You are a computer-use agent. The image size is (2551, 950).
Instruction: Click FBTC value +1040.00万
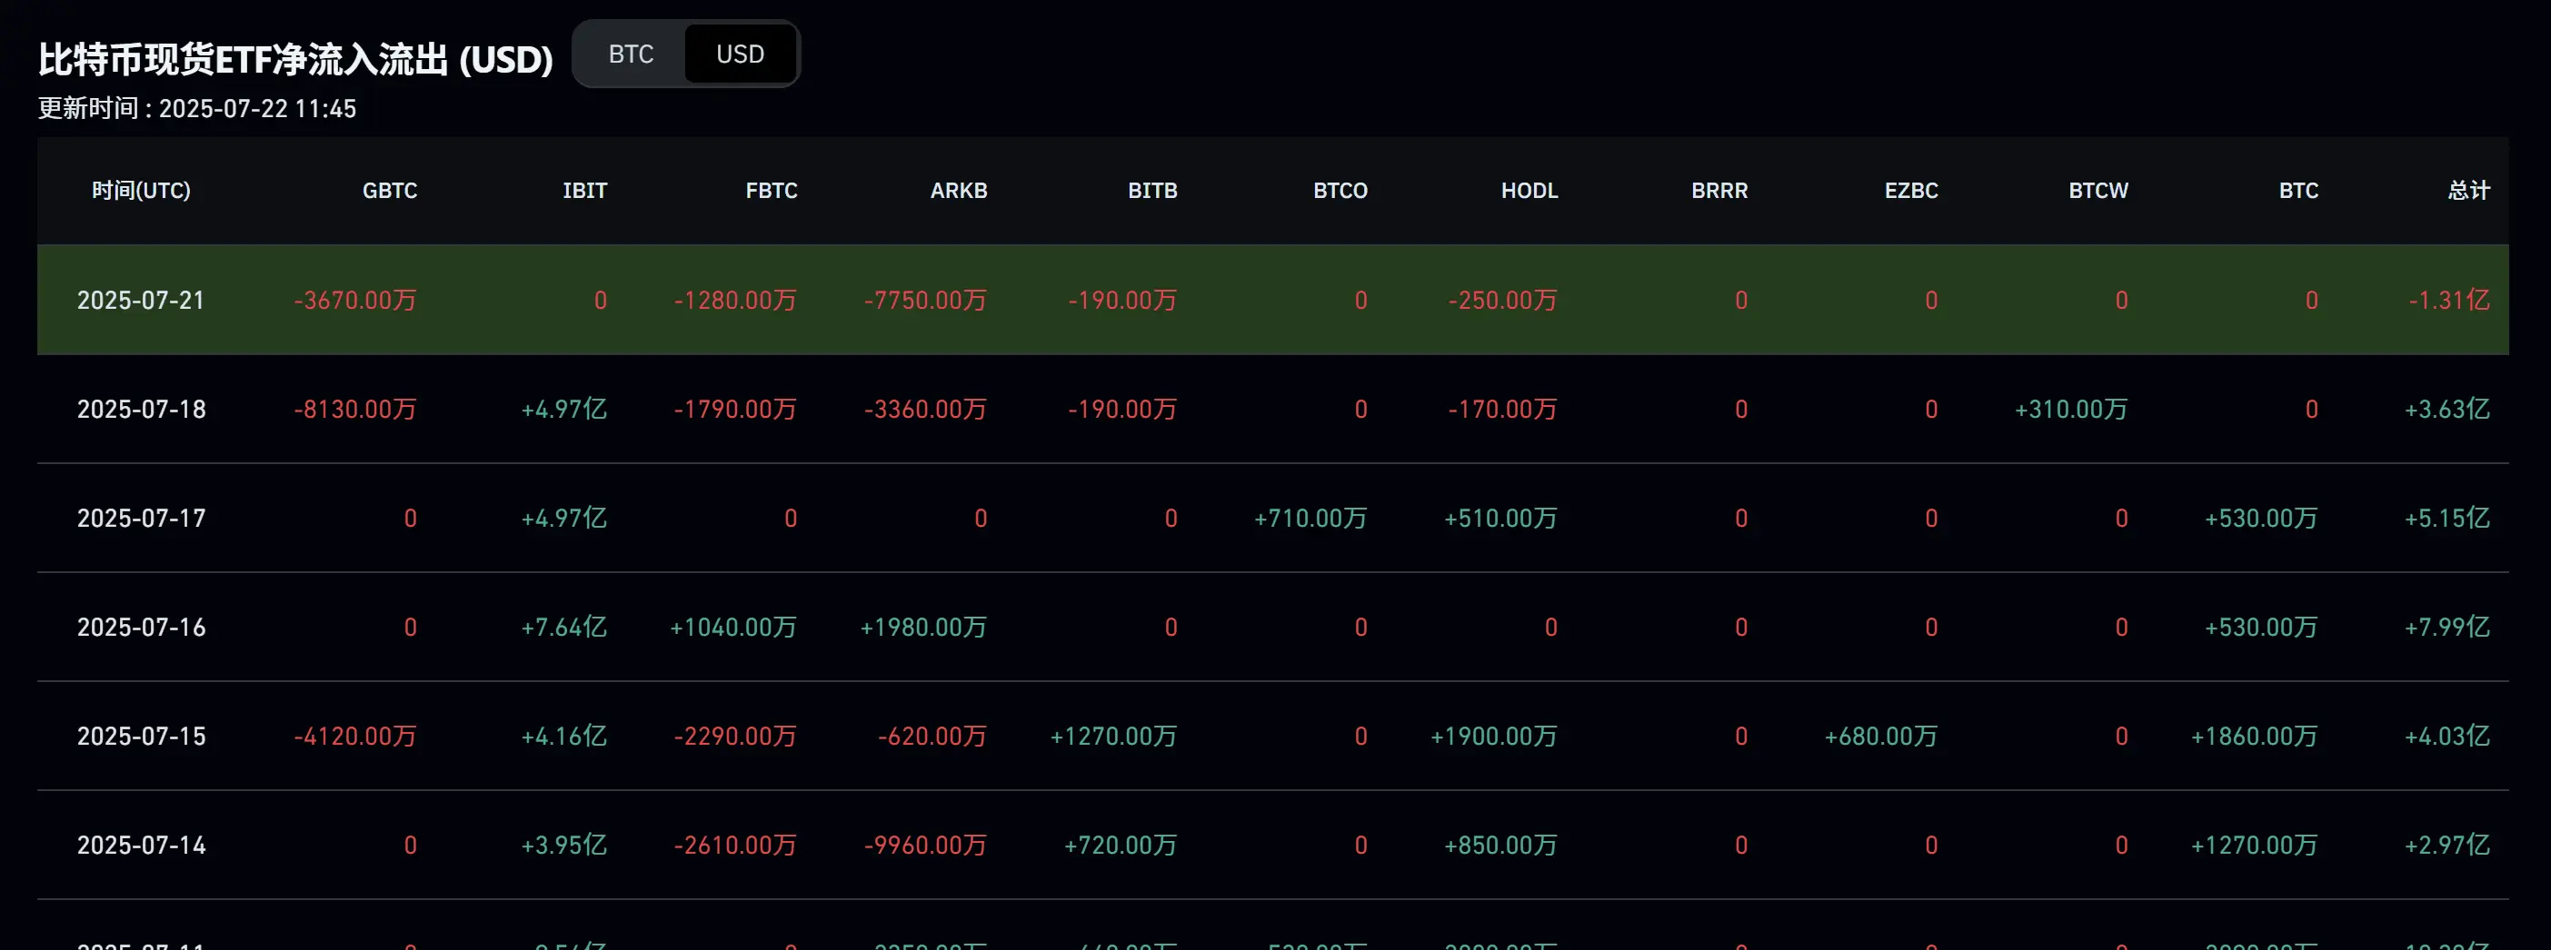pyautogui.click(x=733, y=627)
